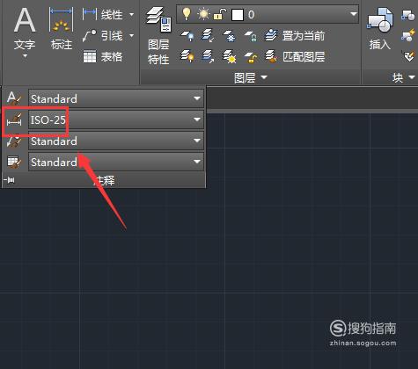This screenshot has width=418, height=369.
Task: Click the multileader style icon
Action: [14, 141]
